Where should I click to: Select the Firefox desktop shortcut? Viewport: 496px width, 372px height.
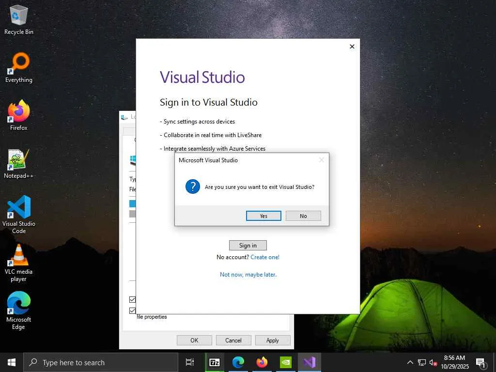pos(19,115)
